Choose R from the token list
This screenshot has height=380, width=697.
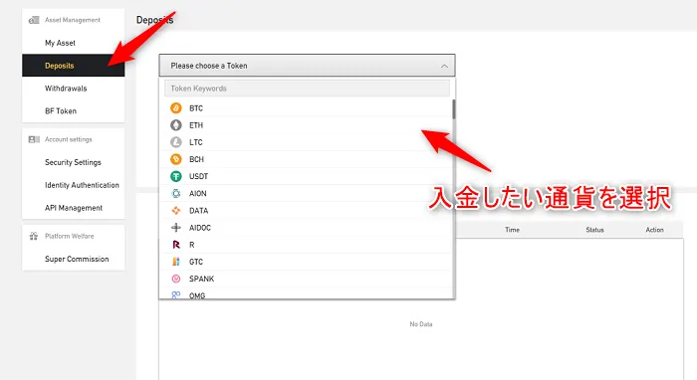(x=307, y=245)
